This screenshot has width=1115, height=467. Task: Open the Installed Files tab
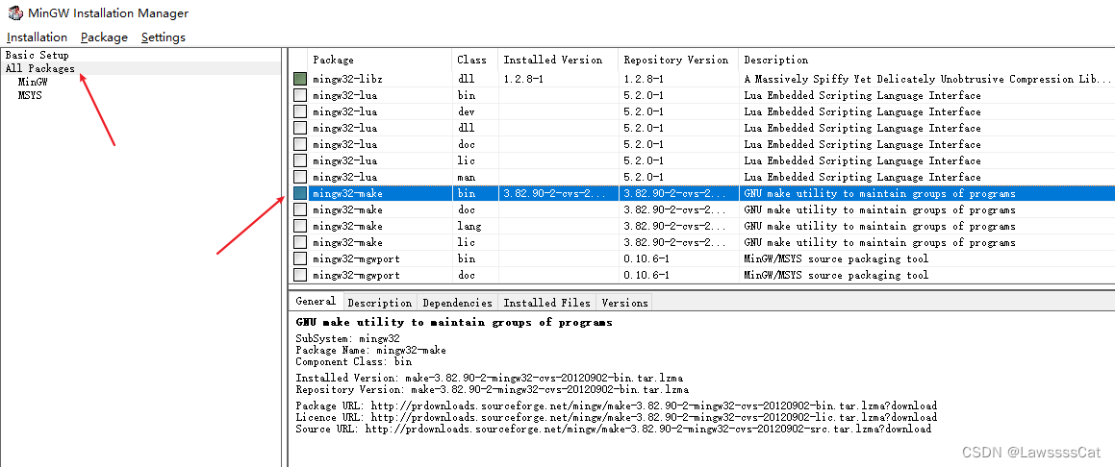pos(546,303)
